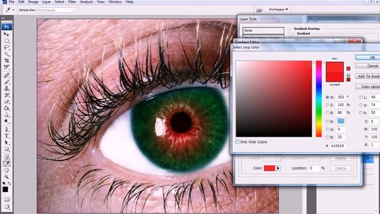This screenshot has height=214, width=380.
Task: Select the History Brush tool
Action: click(x=7, y=95)
